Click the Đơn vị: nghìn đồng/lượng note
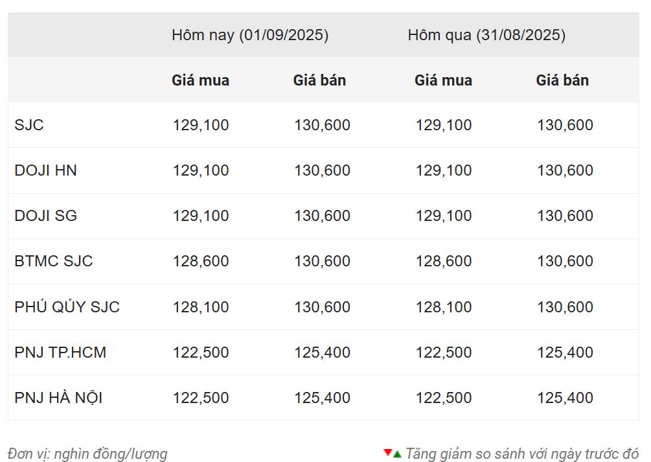 pos(87,454)
